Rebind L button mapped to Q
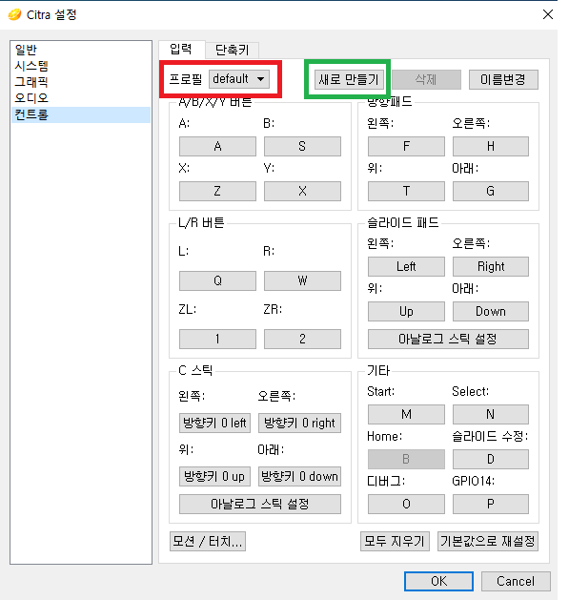569x600 pixels. coord(217,280)
